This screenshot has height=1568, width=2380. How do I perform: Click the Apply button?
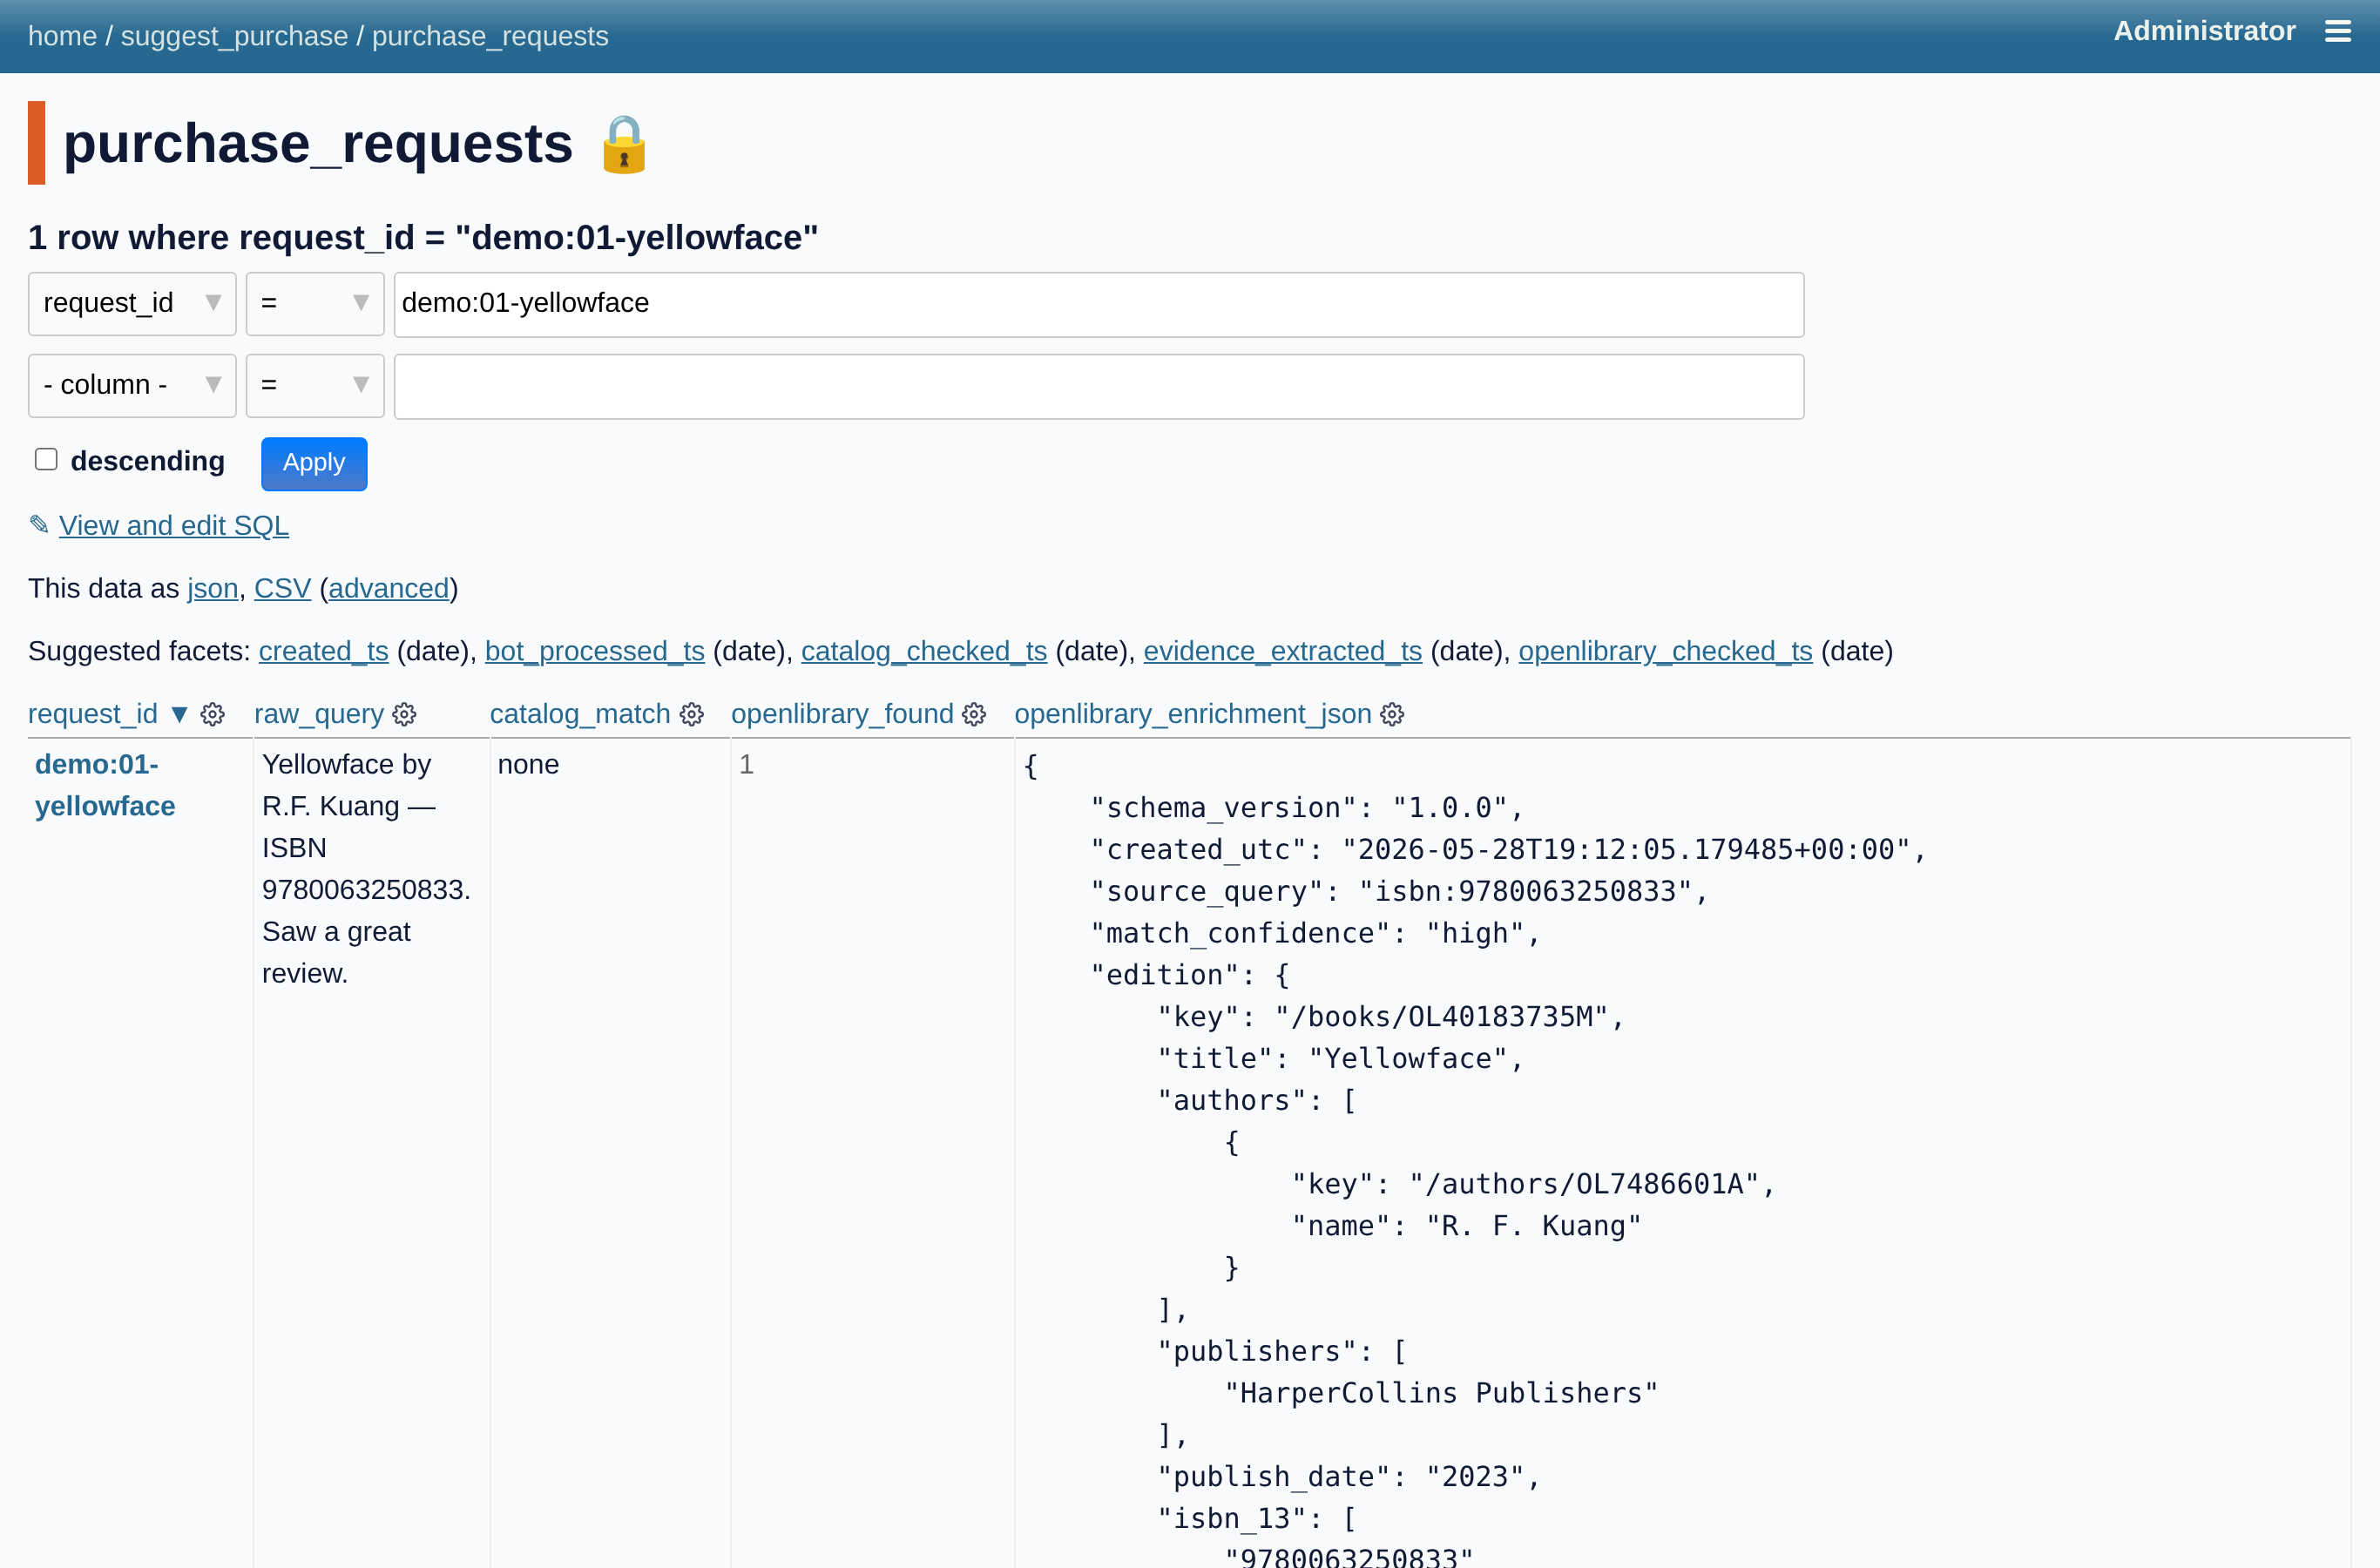coord(314,463)
